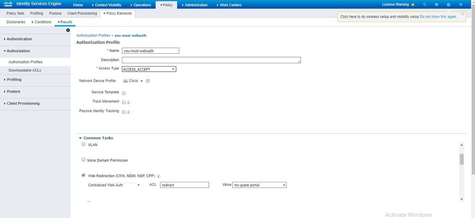The width and height of the screenshot is (475, 218).
Task: Click the Common Tasks scrollbar thumb
Action: 462,159
